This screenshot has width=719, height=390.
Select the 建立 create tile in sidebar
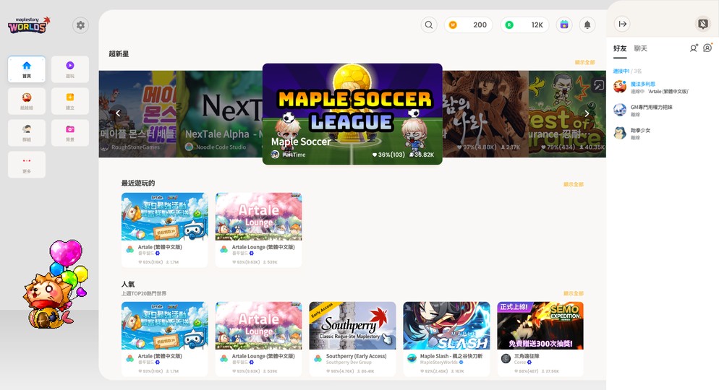tap(70, 101)
